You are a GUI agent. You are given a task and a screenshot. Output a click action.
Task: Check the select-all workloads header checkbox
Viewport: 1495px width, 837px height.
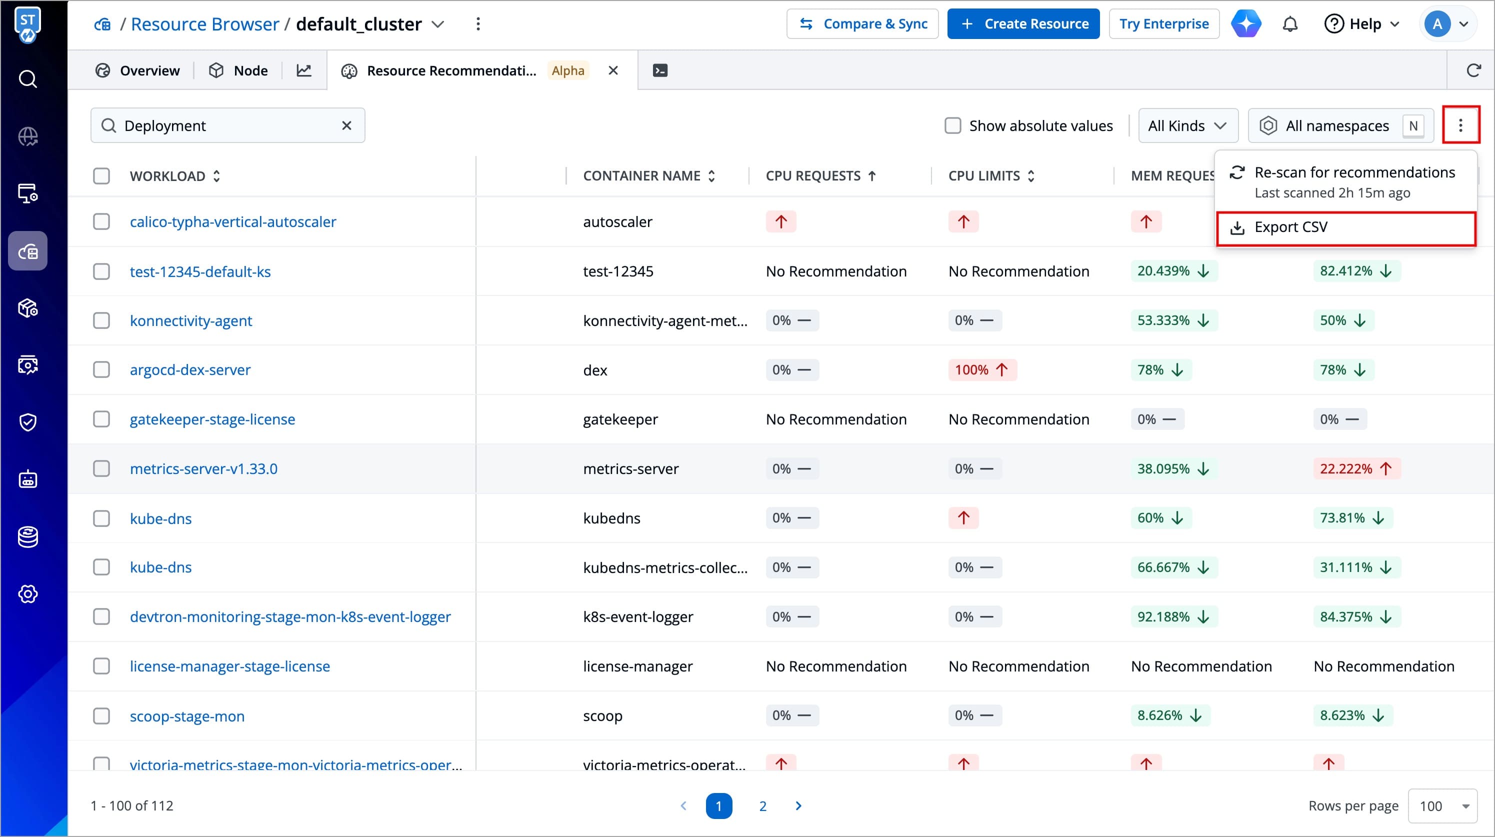pyautogui.click(x=101, y=176)
